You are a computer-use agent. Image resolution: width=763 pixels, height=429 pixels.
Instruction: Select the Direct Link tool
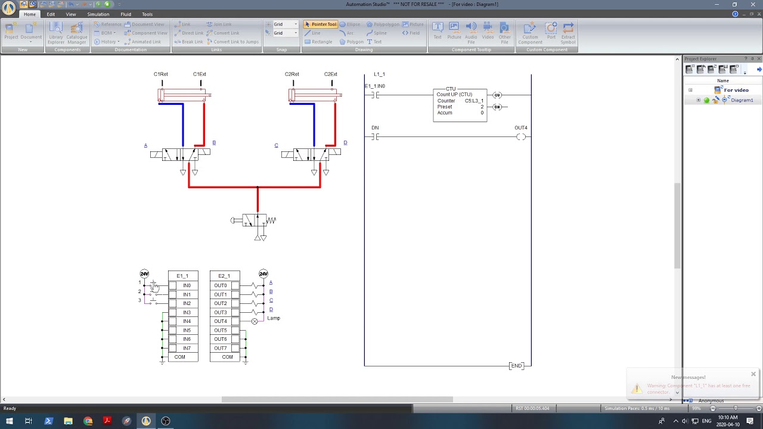tap(189, 33)
